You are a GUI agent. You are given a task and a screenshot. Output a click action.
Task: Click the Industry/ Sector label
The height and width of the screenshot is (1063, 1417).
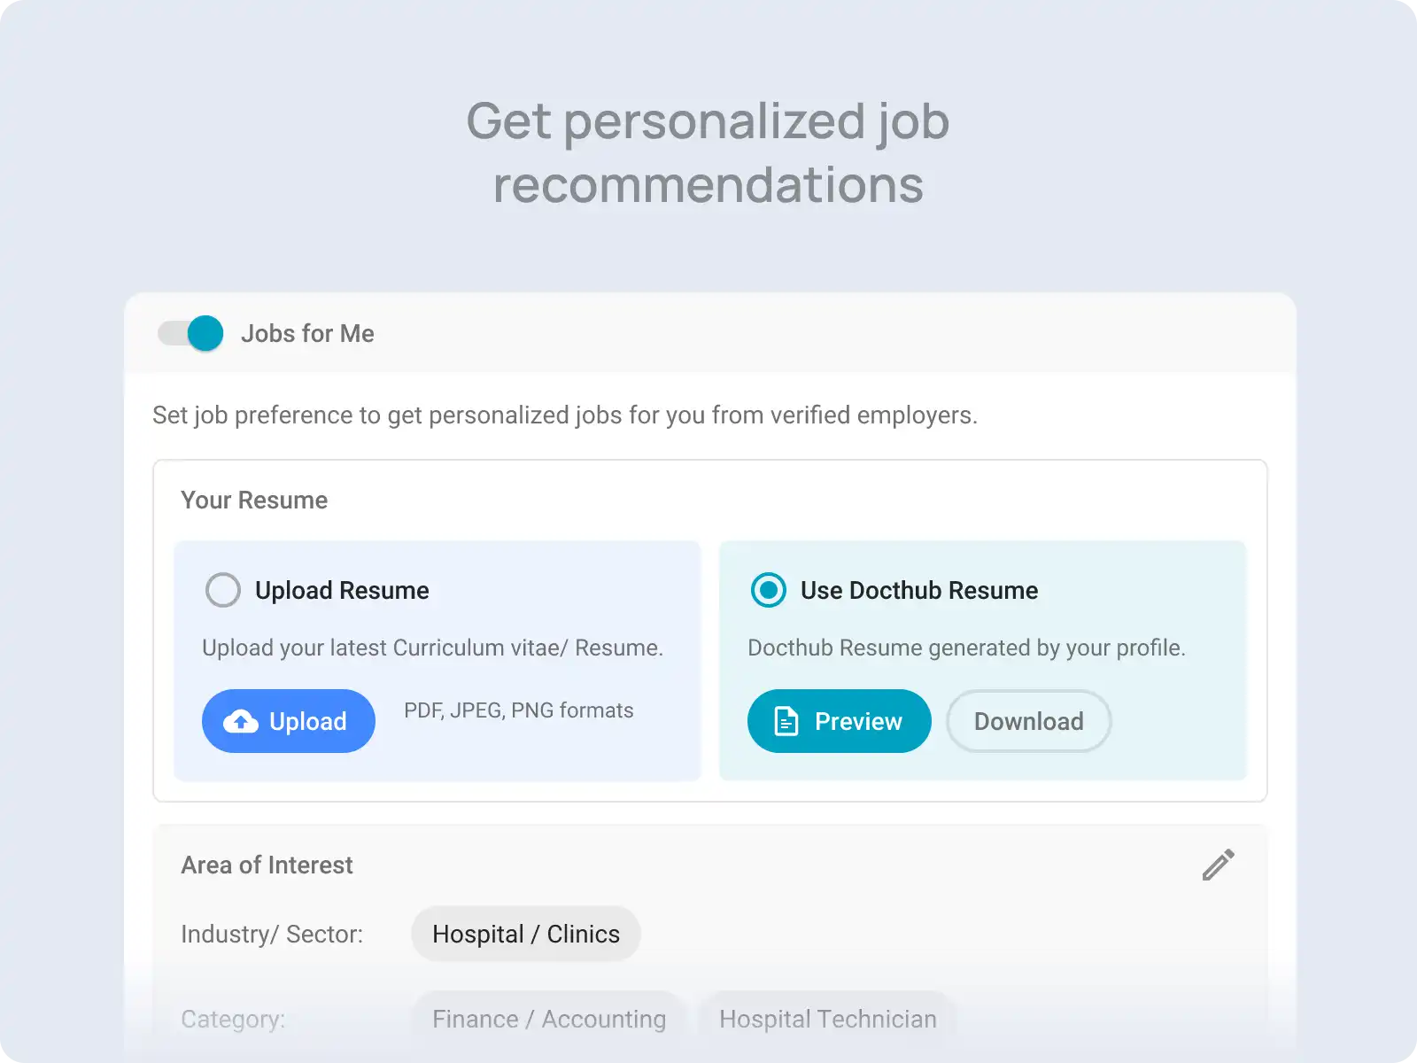tap(272, 934)
